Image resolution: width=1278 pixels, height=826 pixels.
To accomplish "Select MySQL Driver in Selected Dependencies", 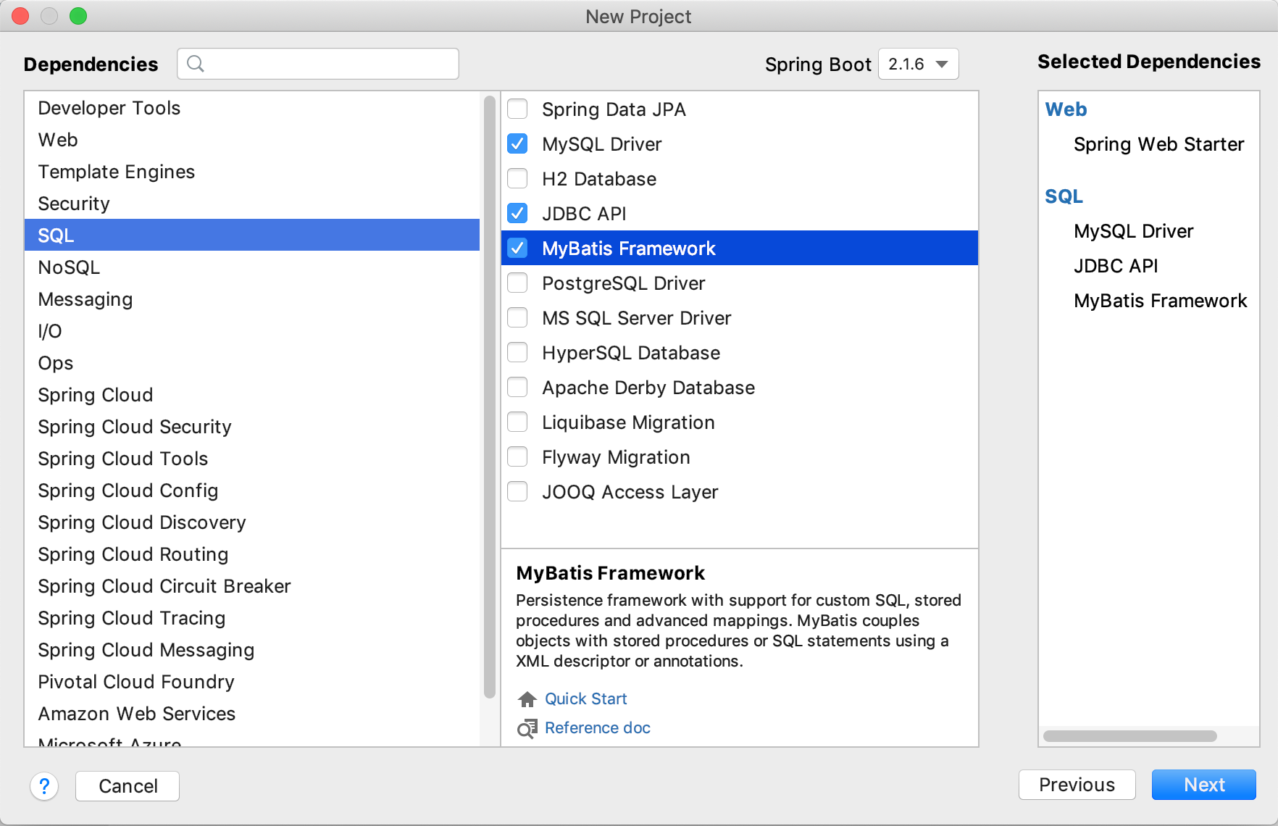I will tap(1133, 231).
